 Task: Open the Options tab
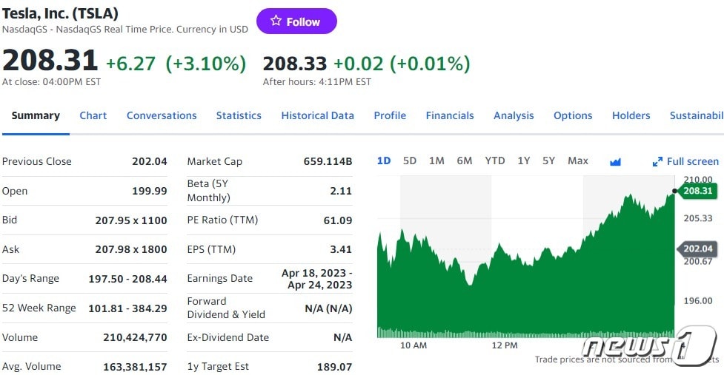pos(573,115)
